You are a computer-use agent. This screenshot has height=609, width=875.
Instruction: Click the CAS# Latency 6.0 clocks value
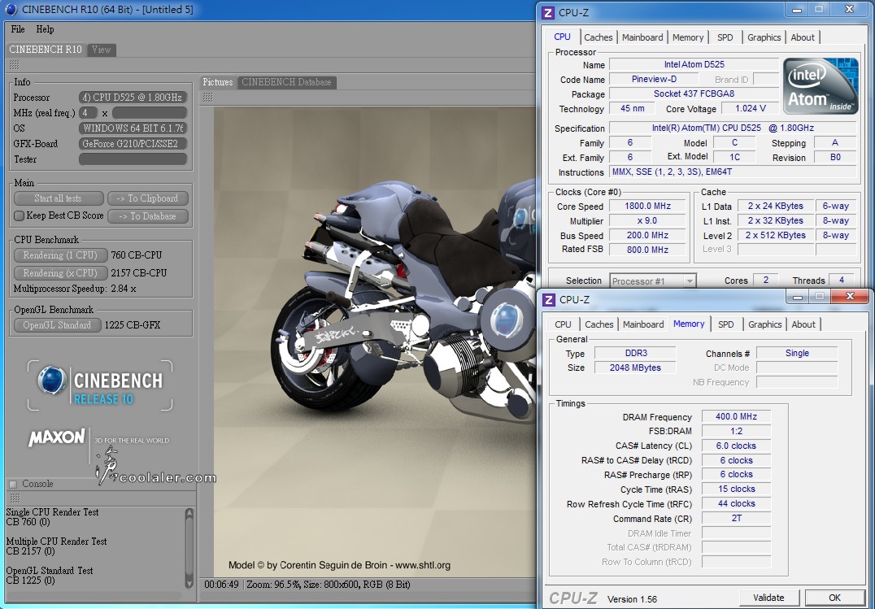736,446
